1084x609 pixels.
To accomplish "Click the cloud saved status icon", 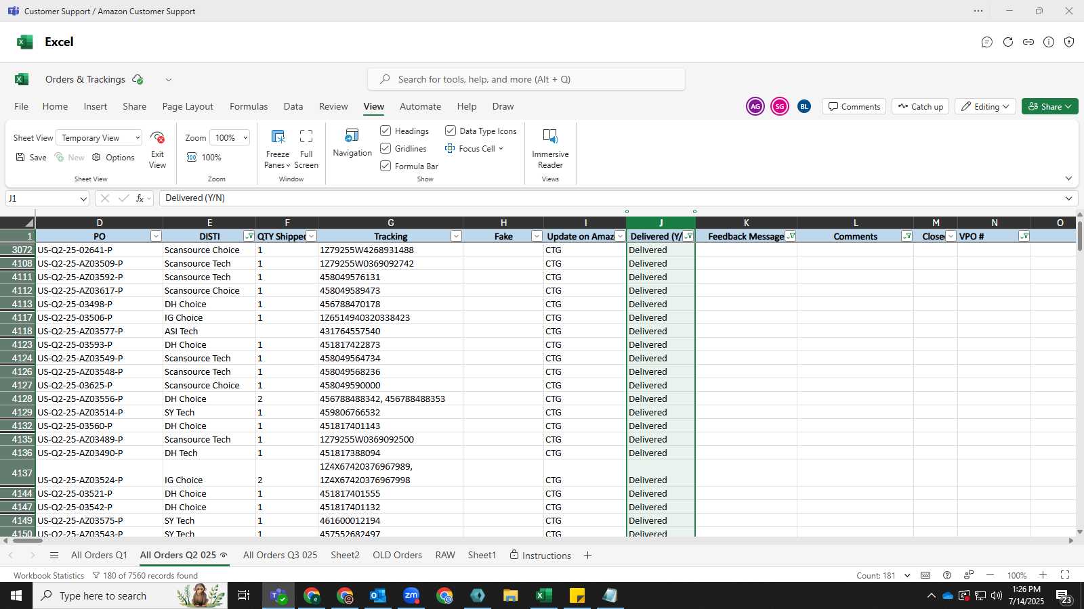I will pos(138,80).
